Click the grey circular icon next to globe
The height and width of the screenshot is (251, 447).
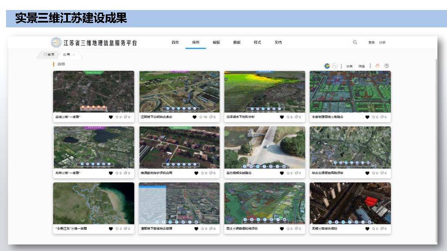[x=335, y=66]
